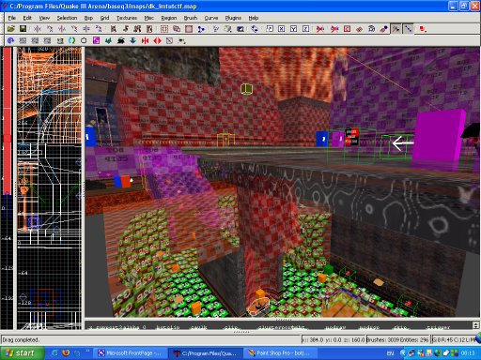Toggle the Scale Z lock button

tap(306, 29)
